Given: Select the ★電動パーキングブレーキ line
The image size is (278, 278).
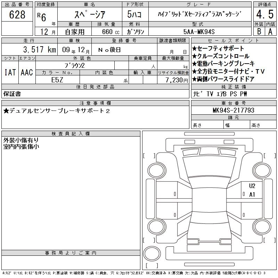Looking at the screenshot, I should 223,64.
